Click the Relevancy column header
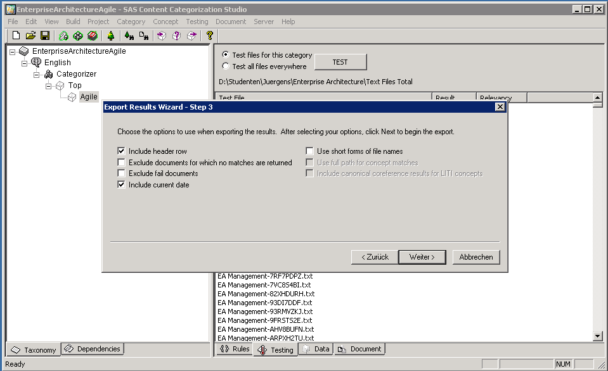Screen dimensions: 608x371 [501, 97]
